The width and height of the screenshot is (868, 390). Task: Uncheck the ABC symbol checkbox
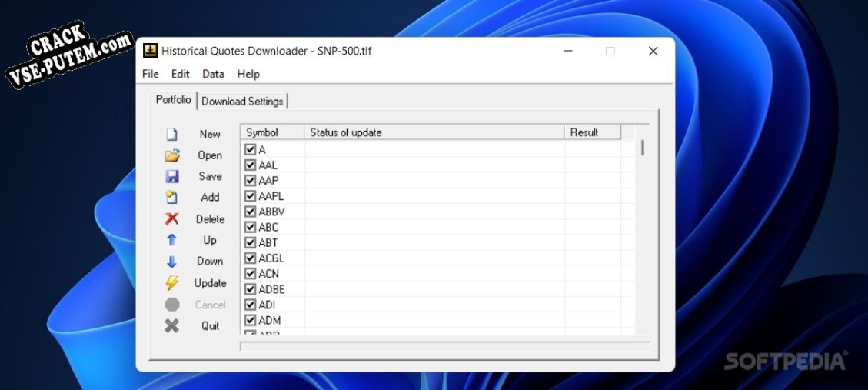(x=250, y=227)
